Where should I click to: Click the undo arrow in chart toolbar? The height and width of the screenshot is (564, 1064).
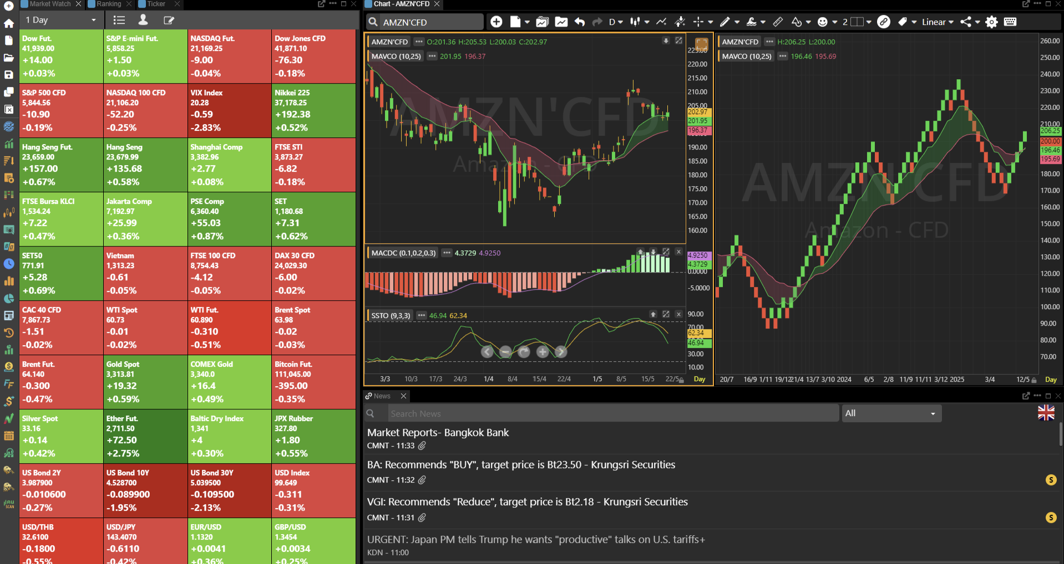click(580, 22)
